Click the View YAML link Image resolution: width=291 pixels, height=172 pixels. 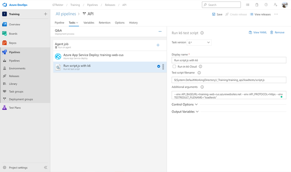coord(257,32)
